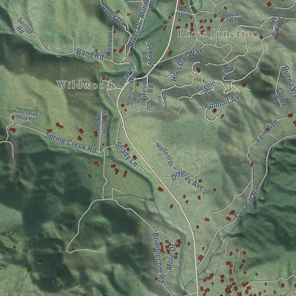Image resolution: width=296 pixels, height=296 pixels.
Task: Click the Pleasant Way label
Action: (x=128, y=74)
